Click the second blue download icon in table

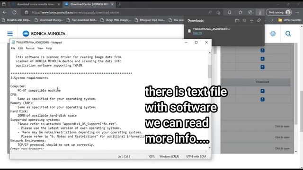pyautogui.click(x=262, y=59)
